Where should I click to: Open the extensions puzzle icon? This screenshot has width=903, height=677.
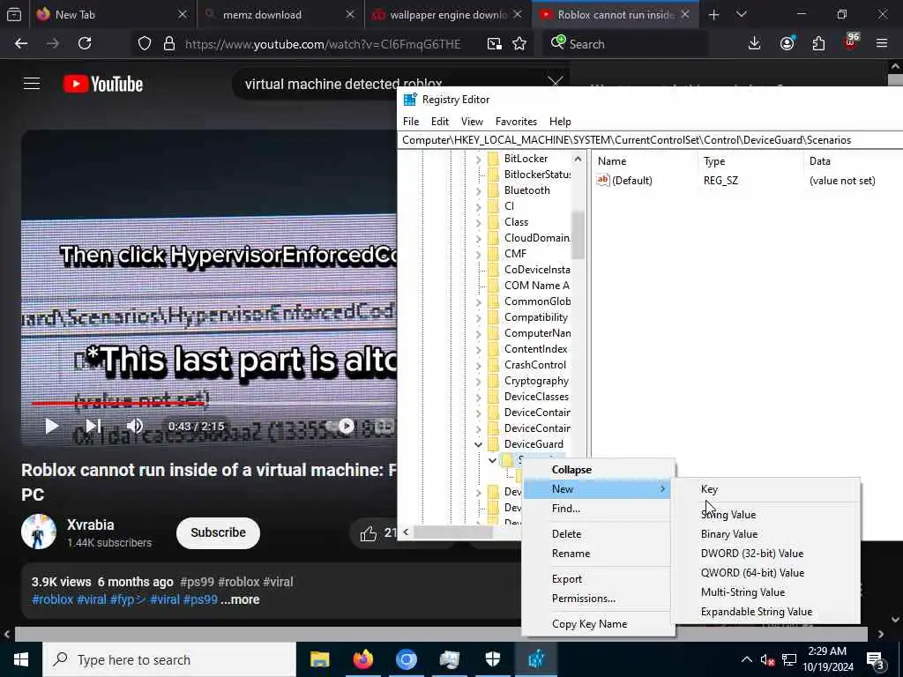point(818,44)
